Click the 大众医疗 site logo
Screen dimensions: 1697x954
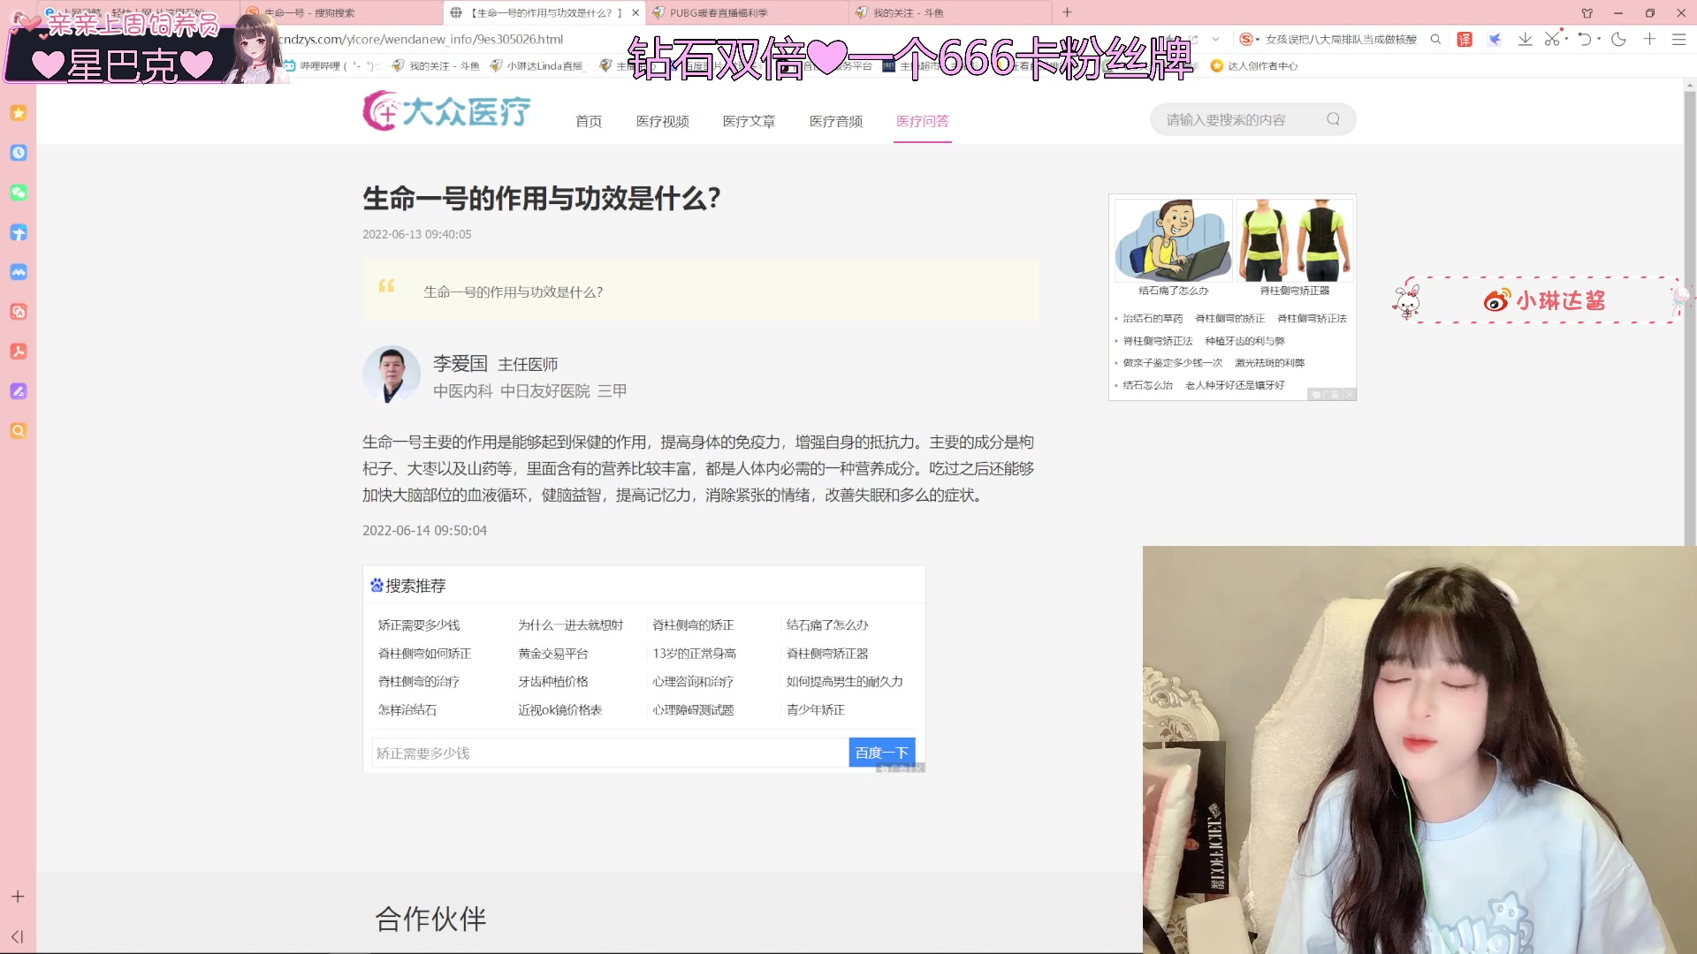pos(446,111)
